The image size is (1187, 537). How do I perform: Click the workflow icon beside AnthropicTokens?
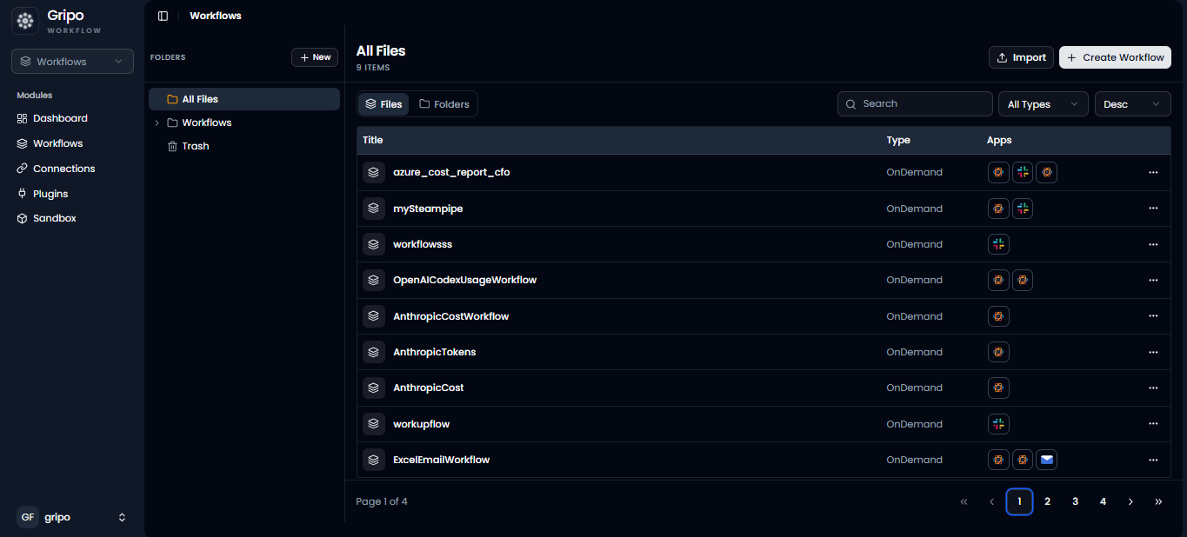pos(373,352)
